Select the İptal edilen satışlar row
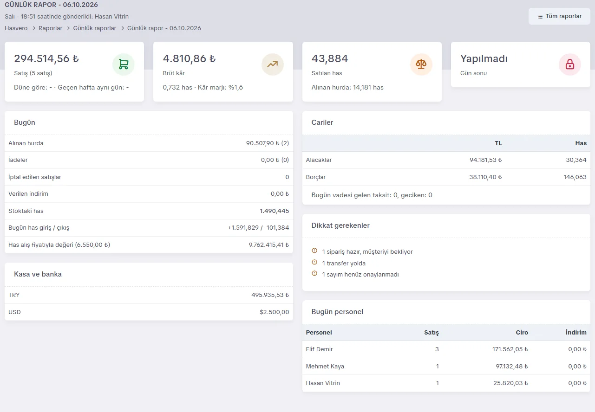The height and width of the screenshot is (412, 595). point(149,177)
